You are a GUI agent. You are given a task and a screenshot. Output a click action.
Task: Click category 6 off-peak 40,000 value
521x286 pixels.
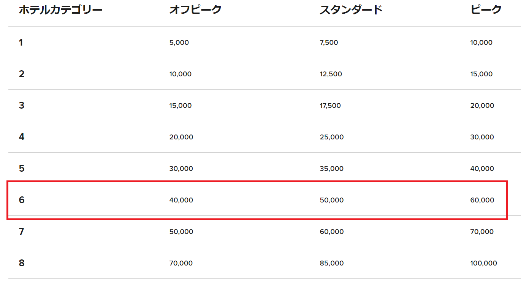[x=181, y=200]
